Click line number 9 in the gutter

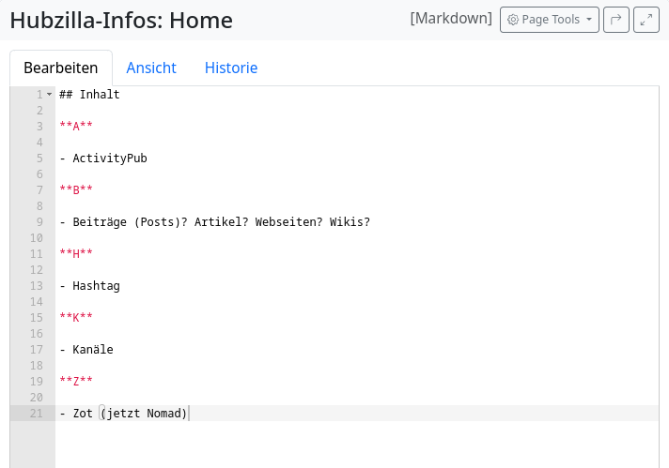click(x=39, y=222)
